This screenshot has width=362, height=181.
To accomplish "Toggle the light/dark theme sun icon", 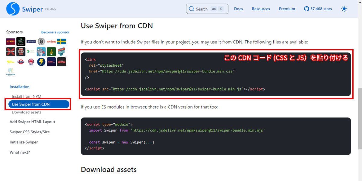I will (x=344, y=9).
